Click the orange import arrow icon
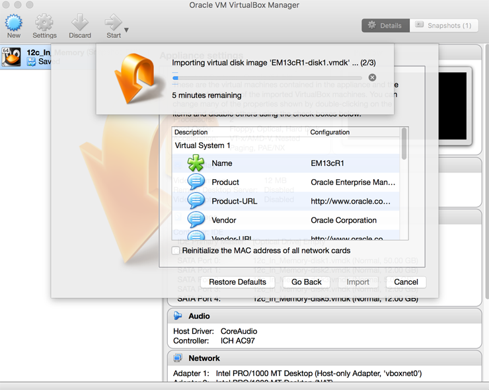Viewport: 489px width, 390px height. coord(135,78)
